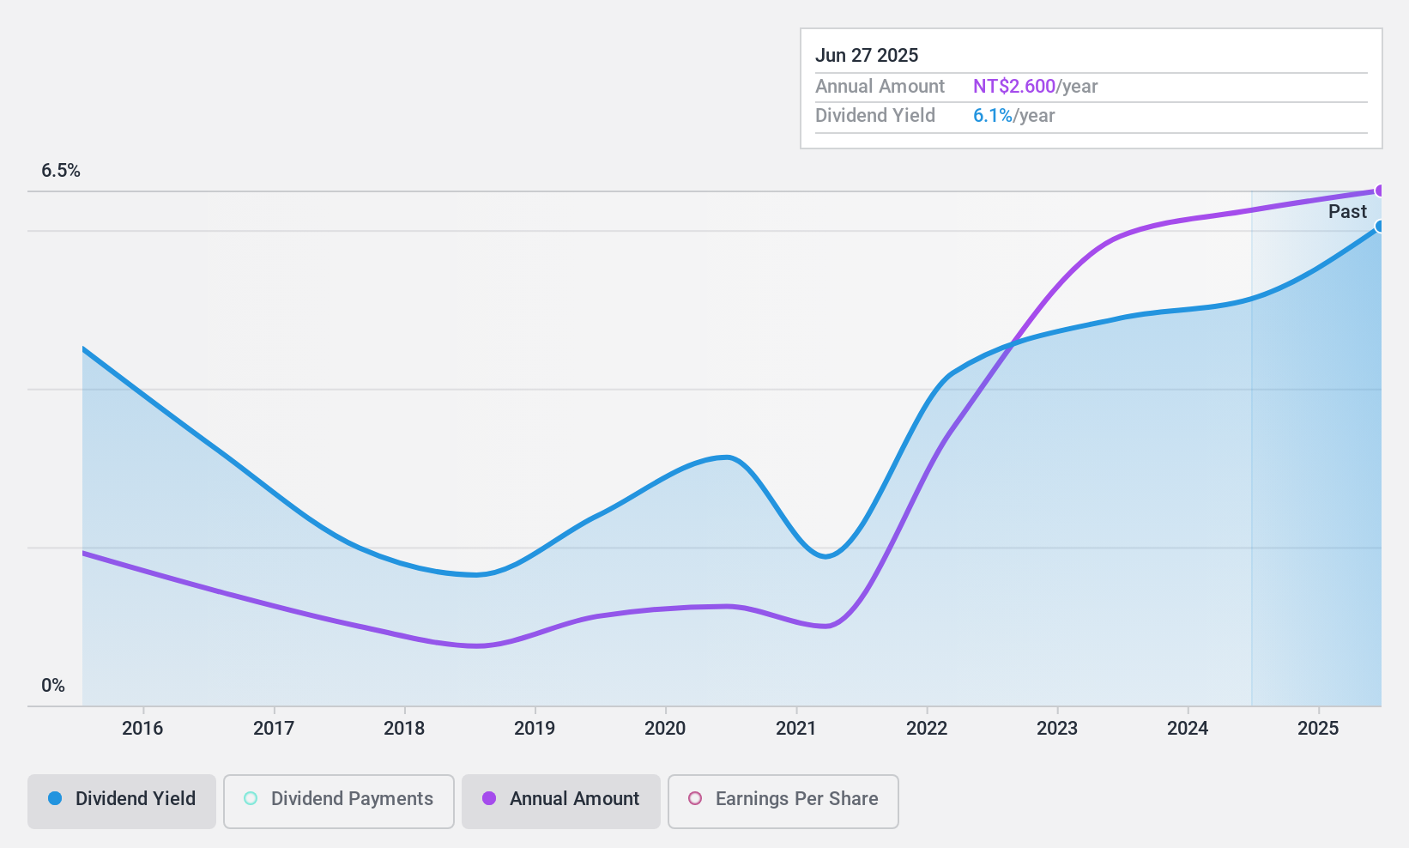Image resolution: width=1409 pixels, height=848 pixels.
Task: Click the 2017 axis label
Action: click(x=274, y=729)
